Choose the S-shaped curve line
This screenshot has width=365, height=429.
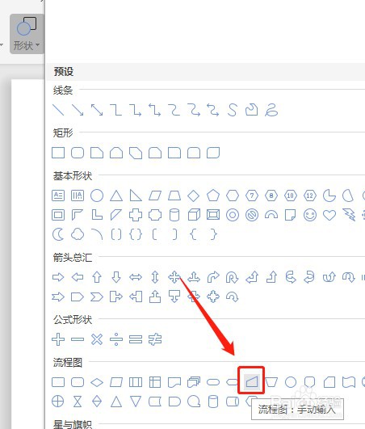233,110
